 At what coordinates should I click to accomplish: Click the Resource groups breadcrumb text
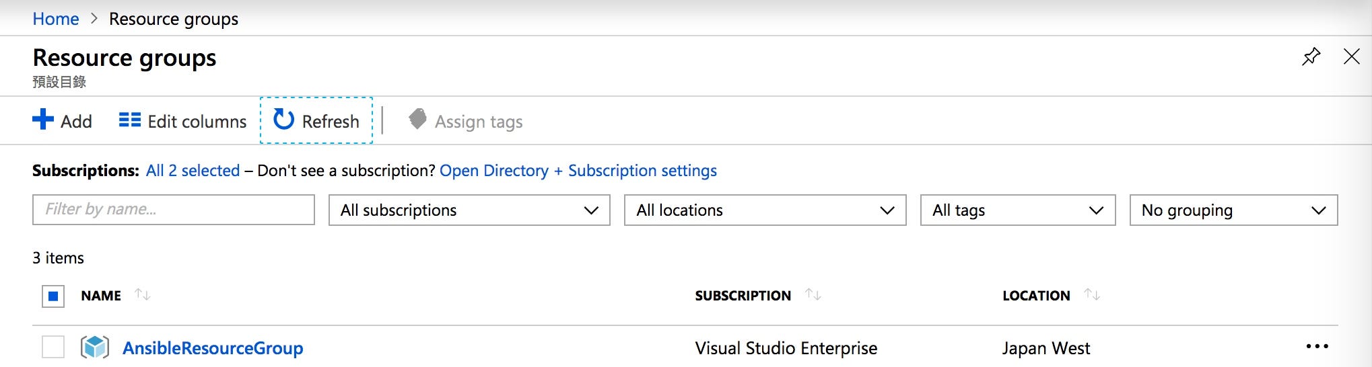pyautogui.click(x=174, y=19)
